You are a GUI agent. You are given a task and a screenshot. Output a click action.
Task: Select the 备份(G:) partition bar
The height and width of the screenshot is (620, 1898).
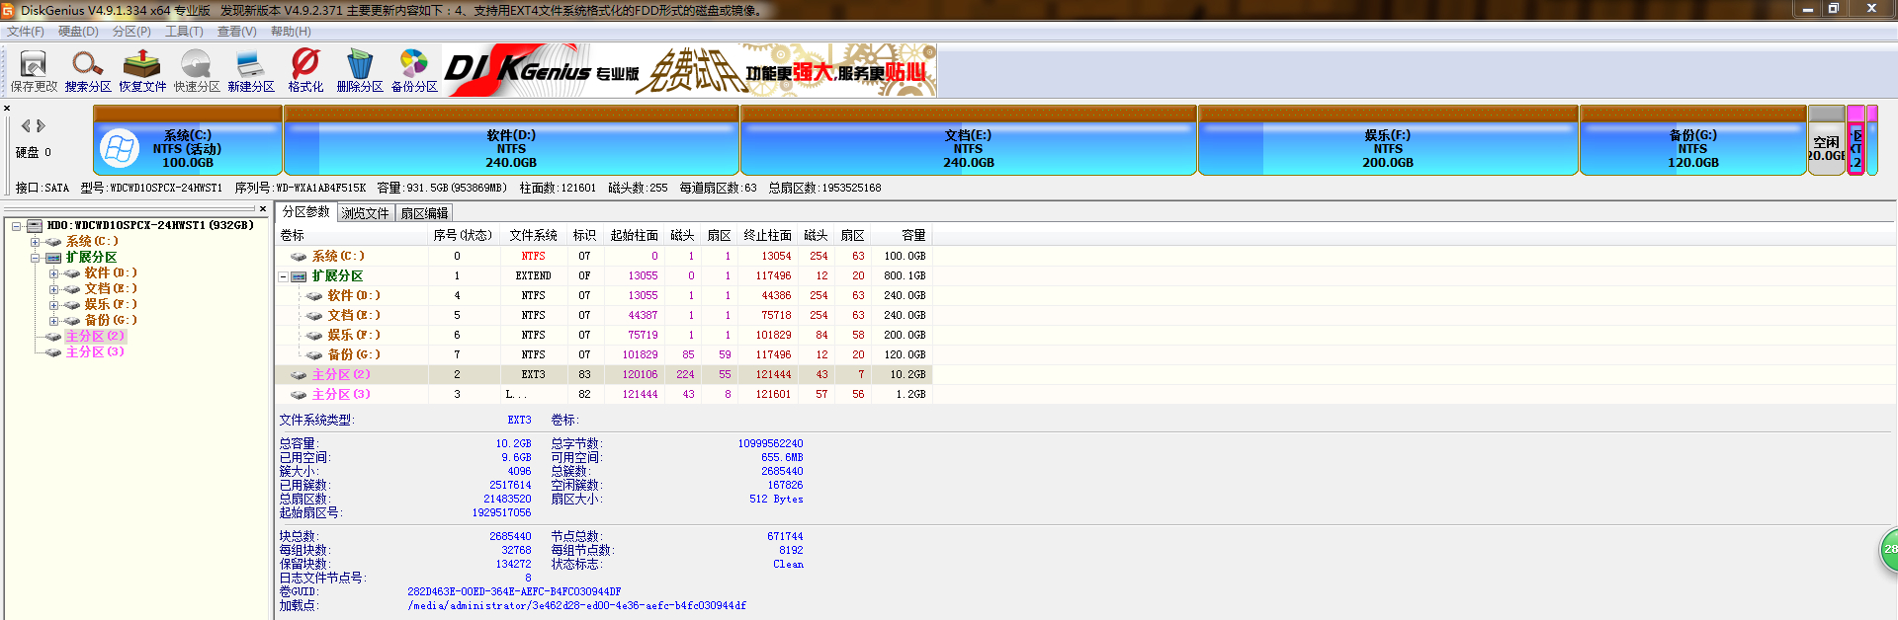point(1693,140)
